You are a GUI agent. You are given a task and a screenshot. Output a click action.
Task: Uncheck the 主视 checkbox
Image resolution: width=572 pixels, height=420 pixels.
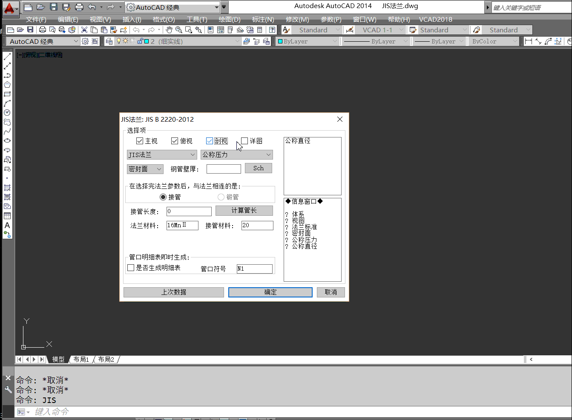[x=140, y=141]
